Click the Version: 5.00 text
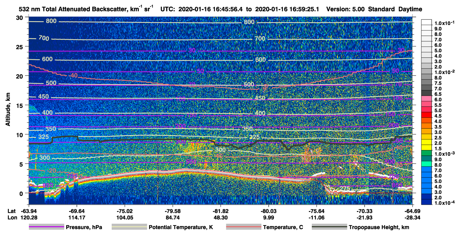The width and height of the screenshot is (458, 235). (x=346, y=10)
